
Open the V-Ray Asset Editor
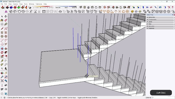pos(11,12)
